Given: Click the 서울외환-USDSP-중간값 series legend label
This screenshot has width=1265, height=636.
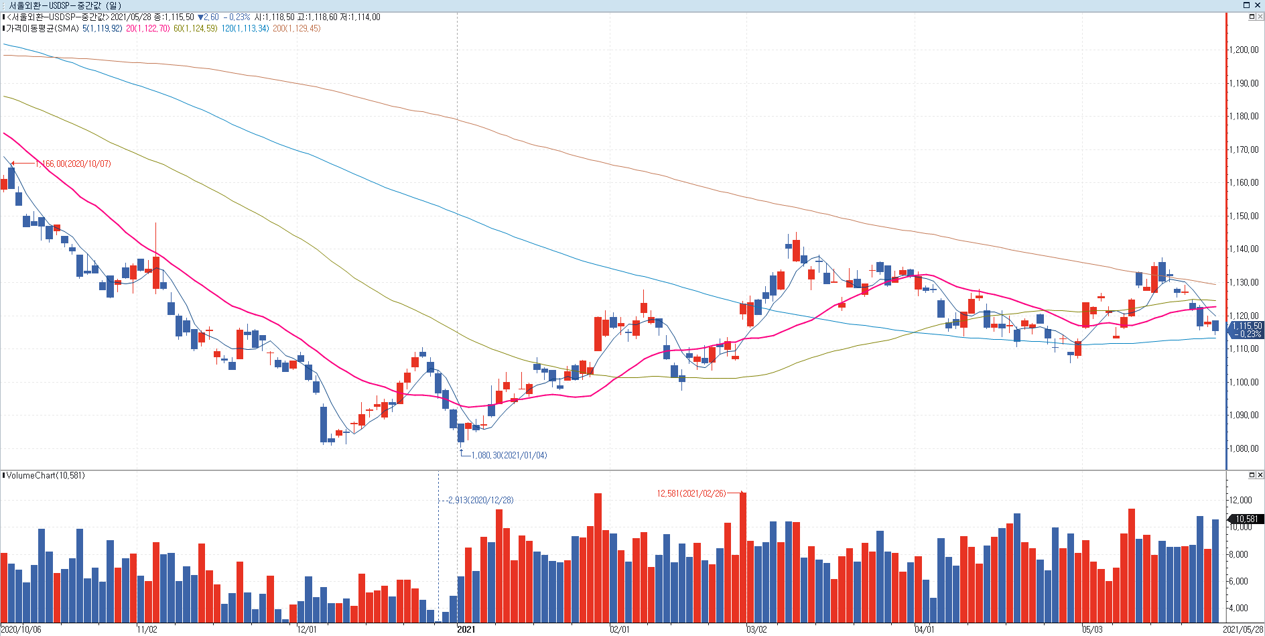Looking at the screenshot, I should point(58,17).
